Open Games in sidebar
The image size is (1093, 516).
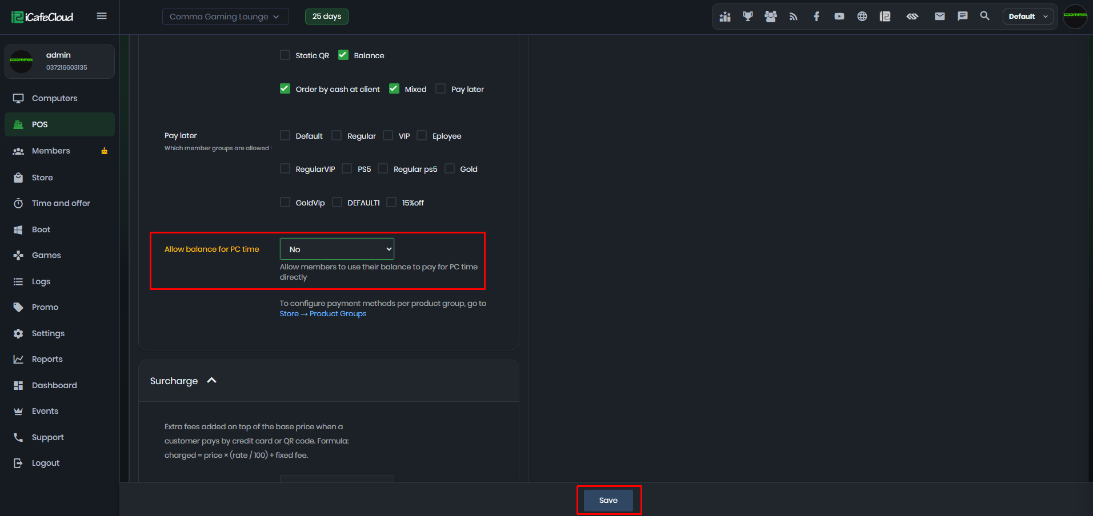click(59, 255)
